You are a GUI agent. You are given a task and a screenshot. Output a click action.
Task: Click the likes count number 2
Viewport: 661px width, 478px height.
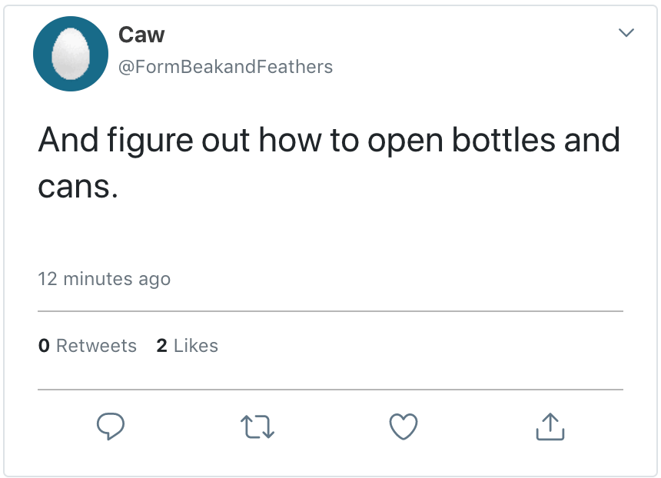click(161, 346)
